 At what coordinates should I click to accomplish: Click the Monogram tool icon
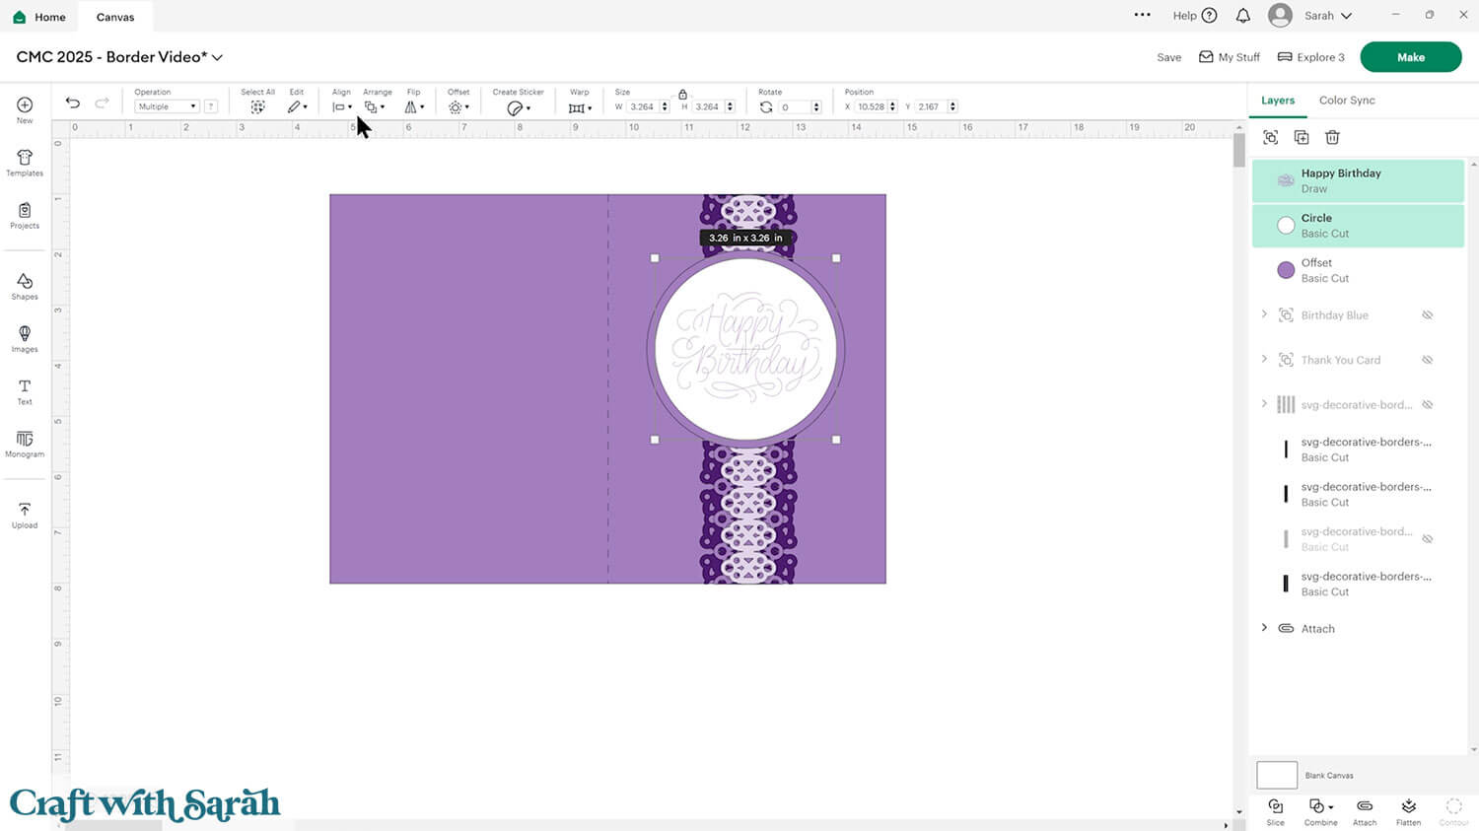click(x=25, y=444)
